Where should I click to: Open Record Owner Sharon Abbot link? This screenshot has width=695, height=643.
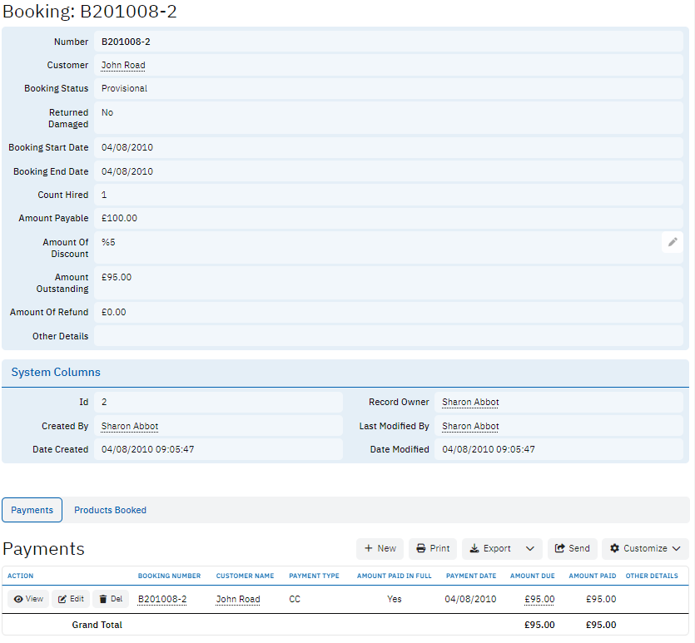tap(470, 403)
